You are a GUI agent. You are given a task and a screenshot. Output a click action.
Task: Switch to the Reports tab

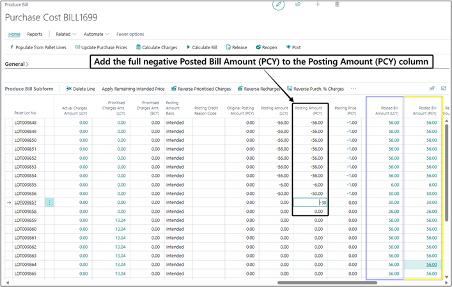click(35, 34)
